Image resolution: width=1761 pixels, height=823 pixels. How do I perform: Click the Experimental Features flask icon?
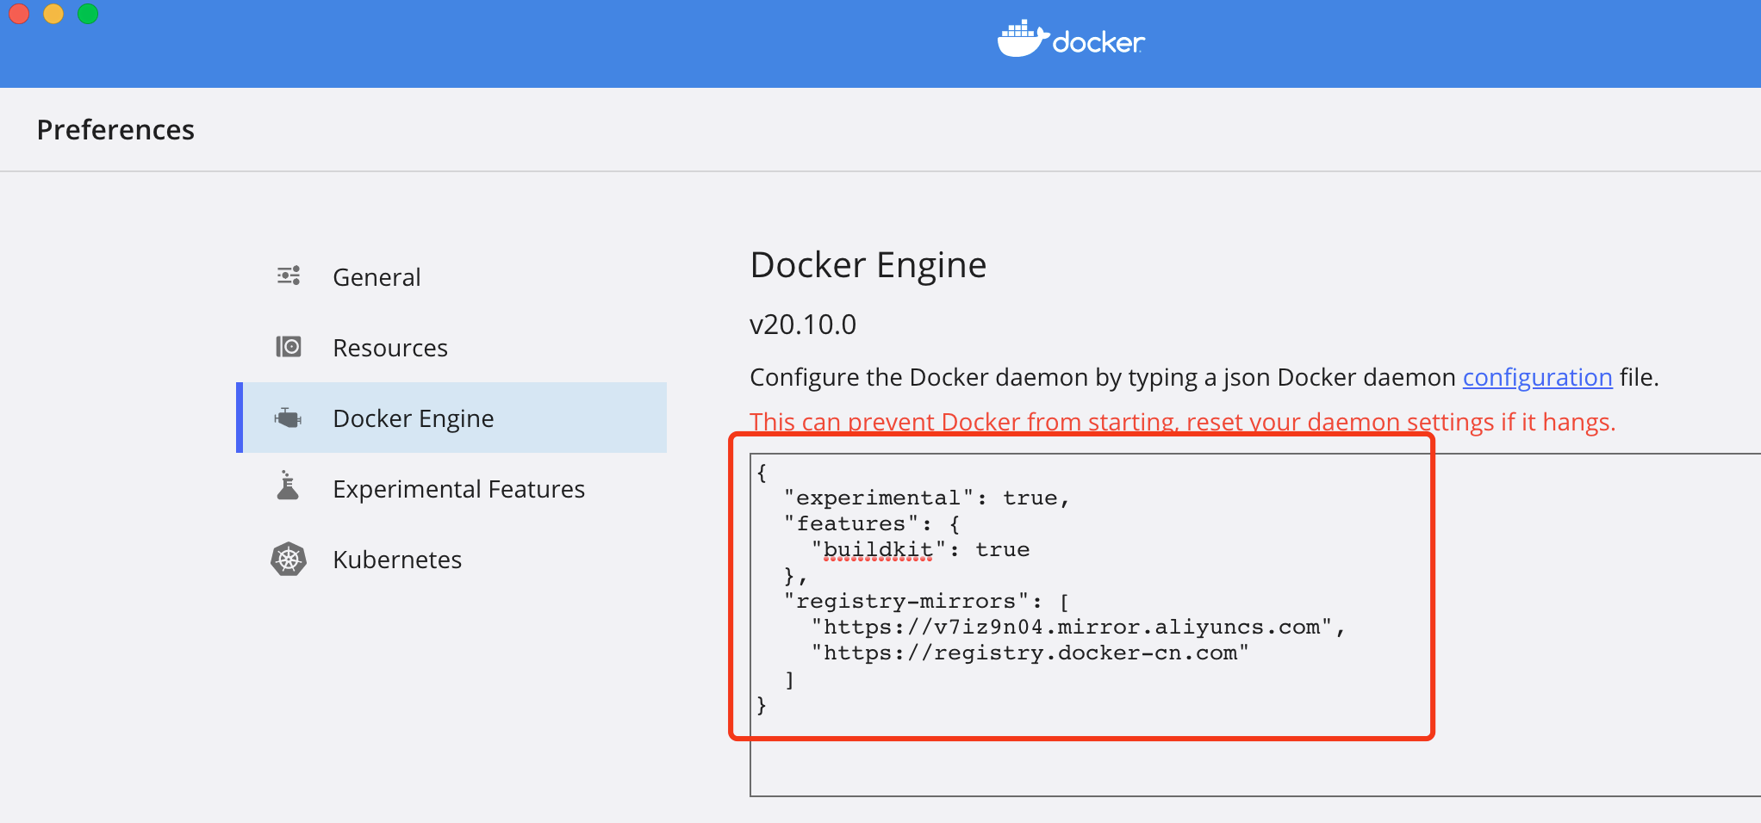(x=288, y=486)
